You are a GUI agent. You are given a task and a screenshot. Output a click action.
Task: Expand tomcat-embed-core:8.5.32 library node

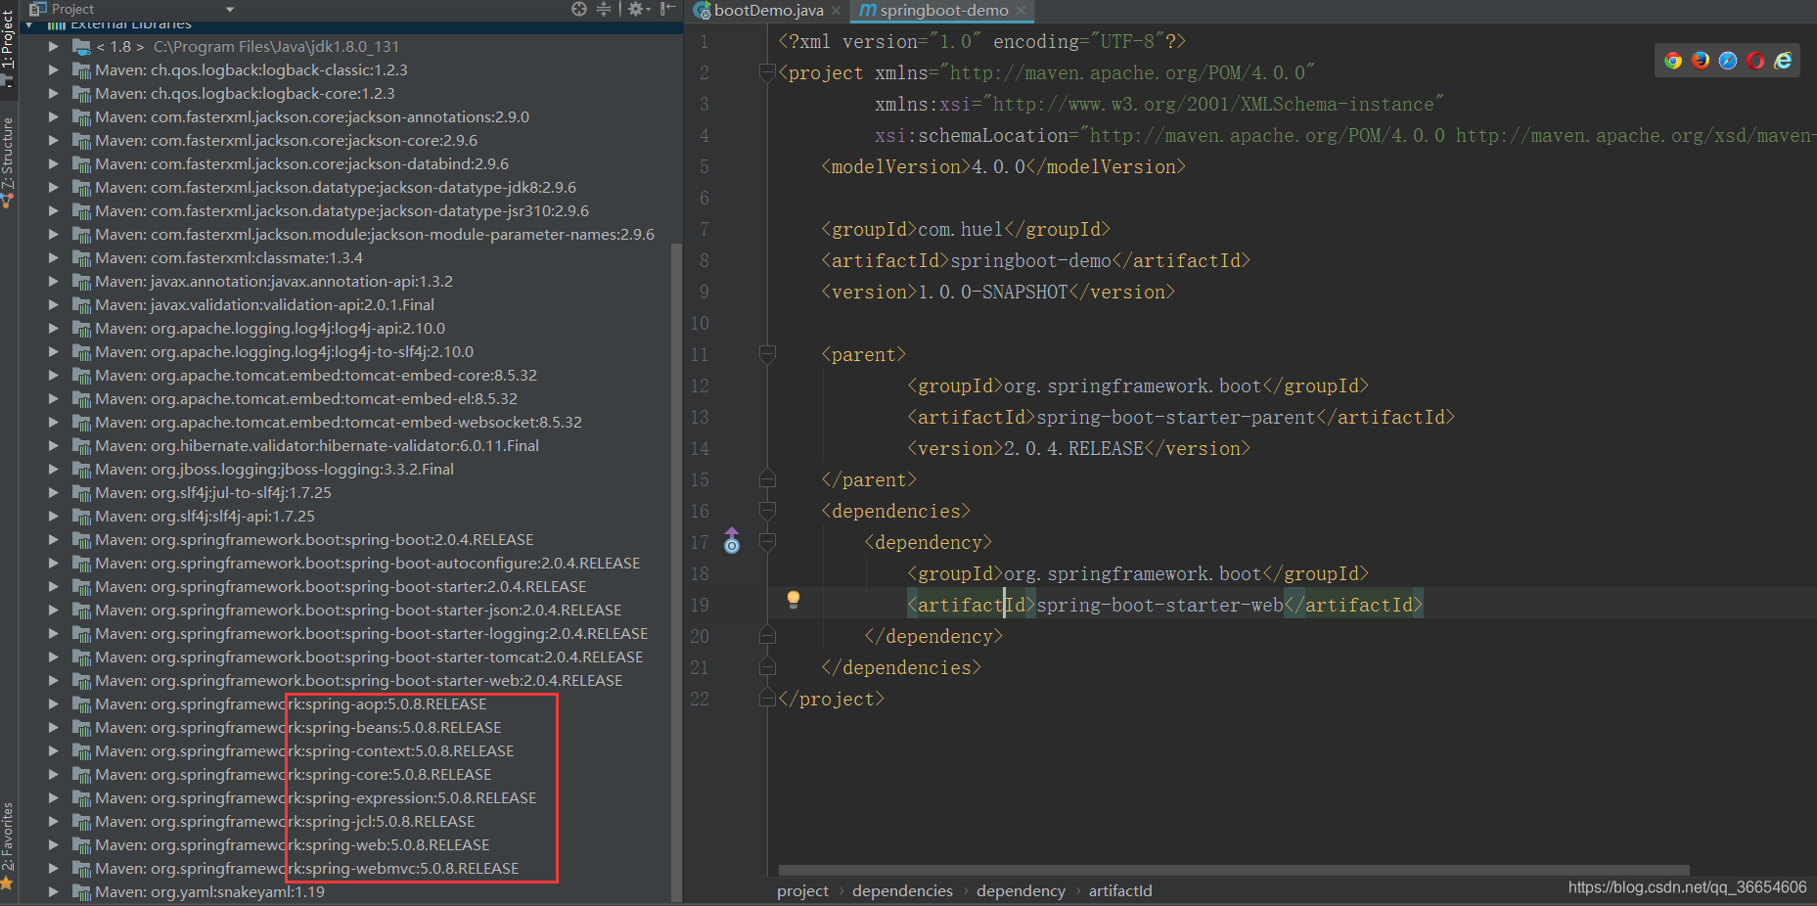pos(53,375)
